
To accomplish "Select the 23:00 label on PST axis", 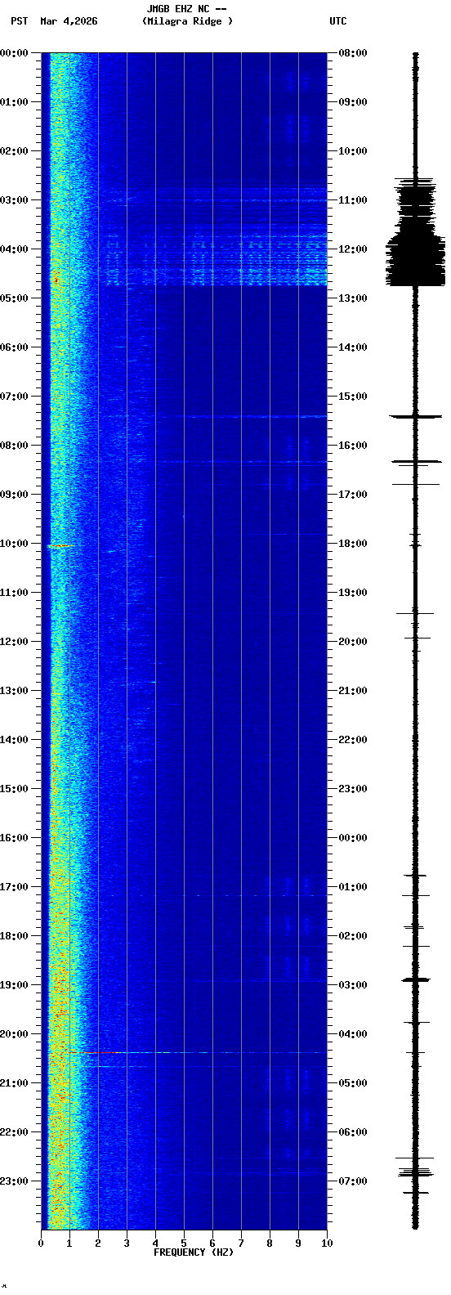I will tap(14, 1181).
